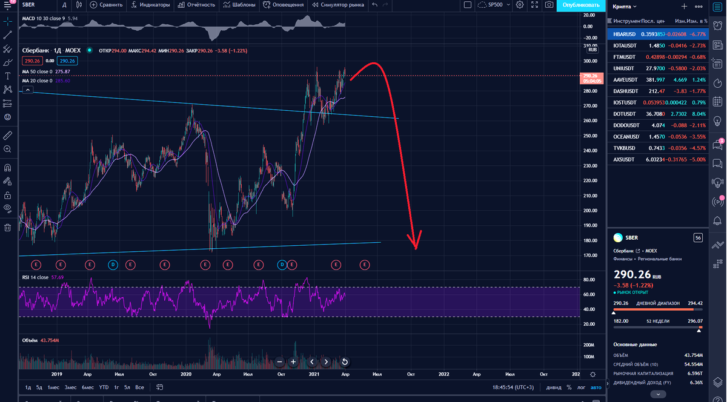Open the watchlist panel icon

coord(717,8)
